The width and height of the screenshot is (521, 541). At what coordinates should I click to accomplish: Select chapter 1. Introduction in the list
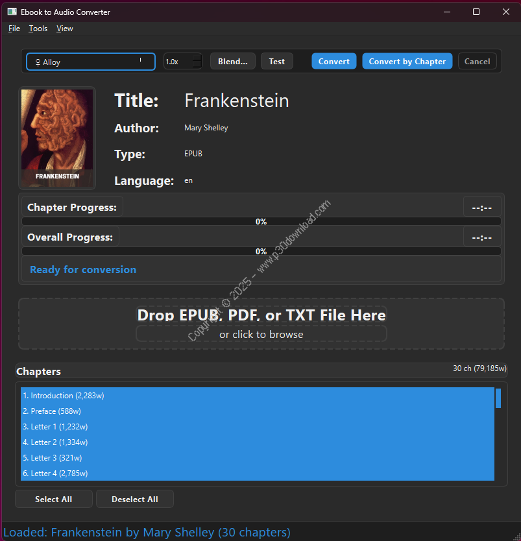(x=64, y=396)
